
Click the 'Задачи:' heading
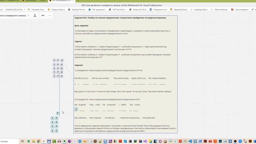78,42
